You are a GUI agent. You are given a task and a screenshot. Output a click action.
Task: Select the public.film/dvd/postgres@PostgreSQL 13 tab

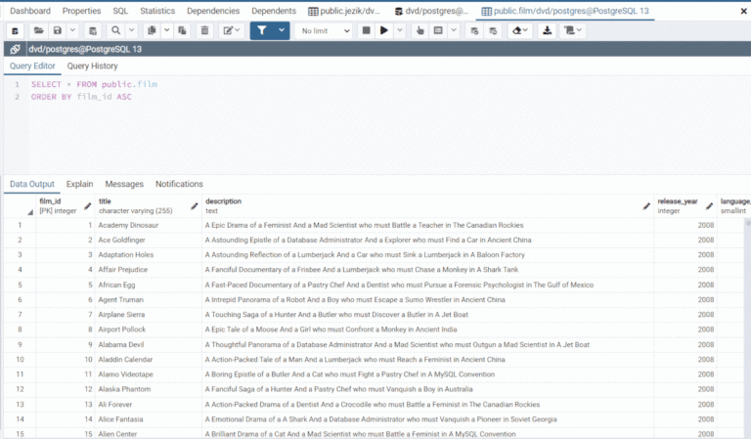(x=565, y=11)
